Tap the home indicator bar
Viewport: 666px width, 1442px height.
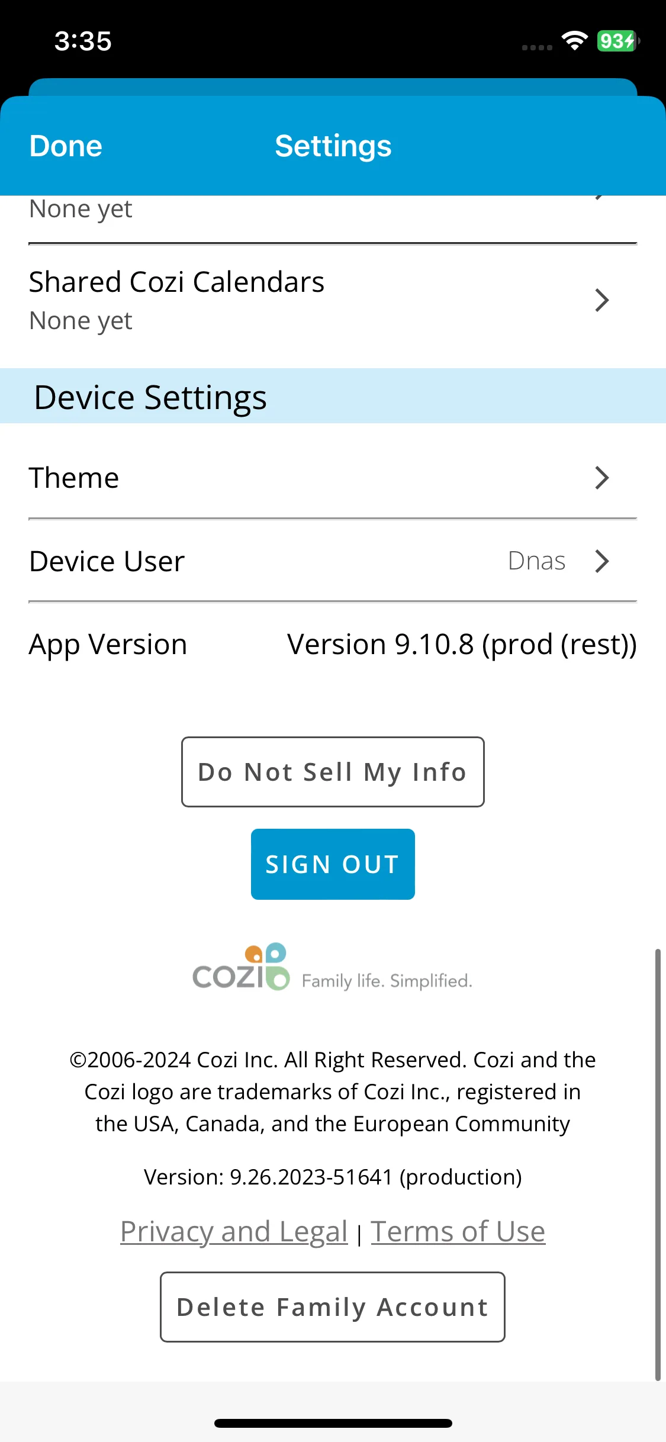[333, 1424]
